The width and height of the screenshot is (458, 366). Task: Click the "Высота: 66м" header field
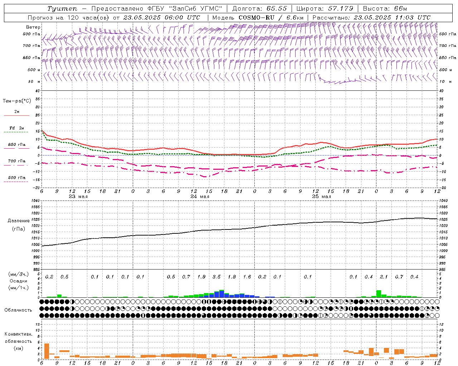click(385, 9)
